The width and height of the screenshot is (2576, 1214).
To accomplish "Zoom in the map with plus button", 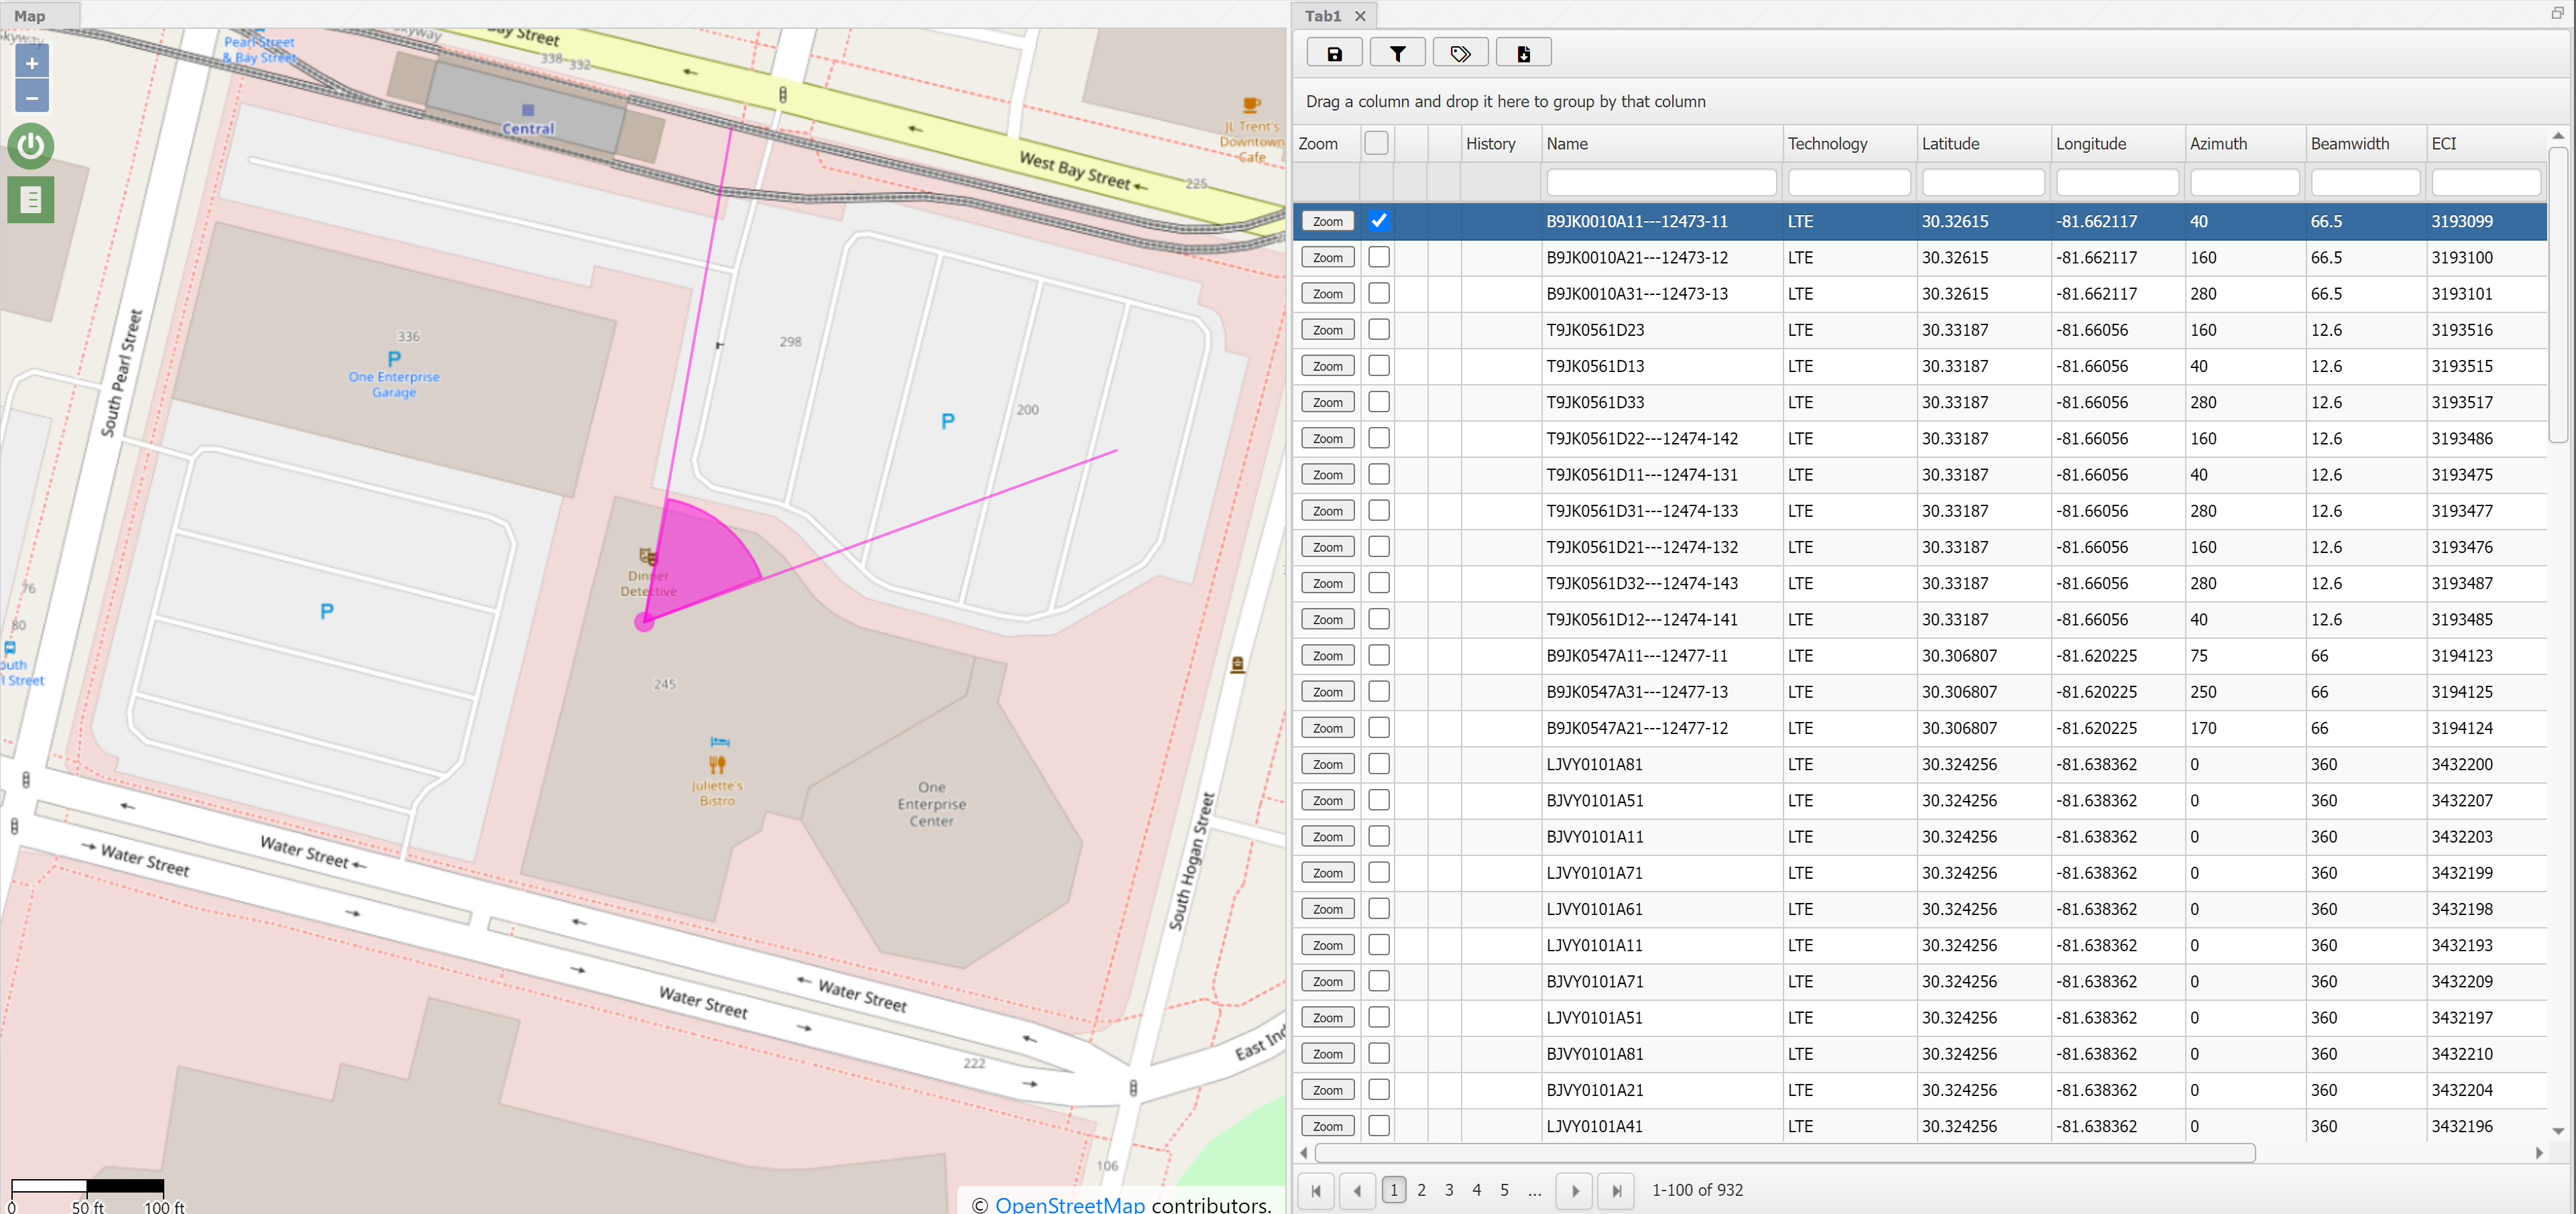I will coord(32,63).
